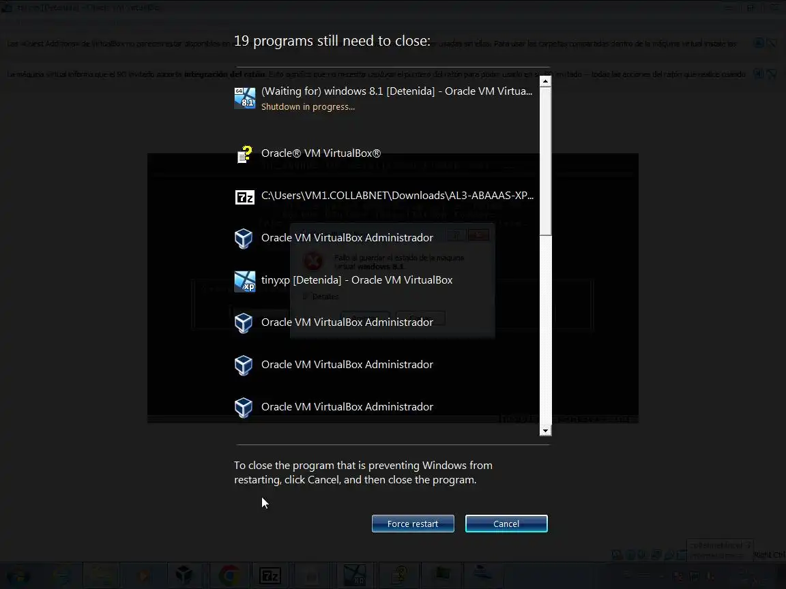The height and width of the screenshot is (589, 786).
Task: Click the windows 8.1 VM icon
Action: tap(245, 97)
